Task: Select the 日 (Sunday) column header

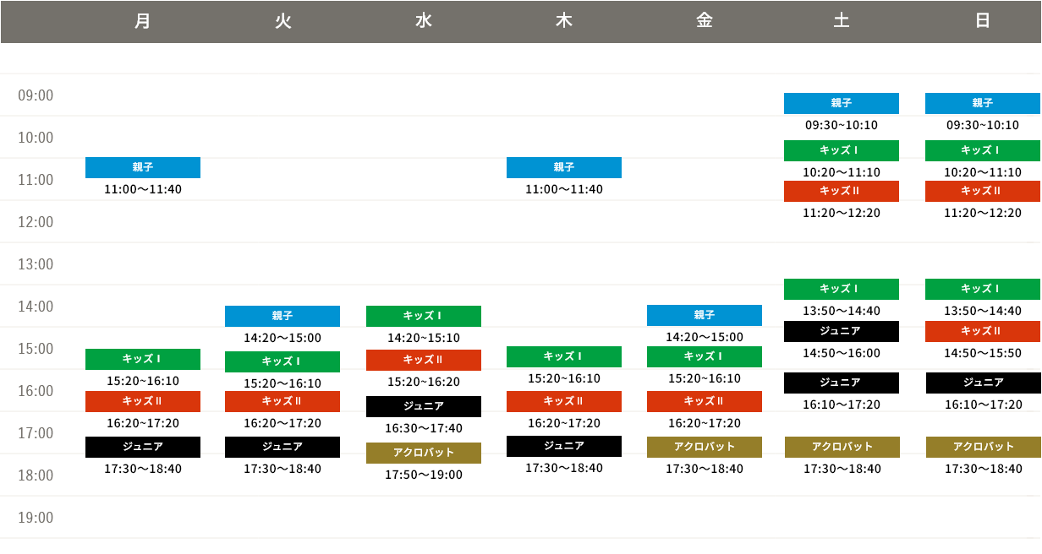Action: (x=982, y=22)
